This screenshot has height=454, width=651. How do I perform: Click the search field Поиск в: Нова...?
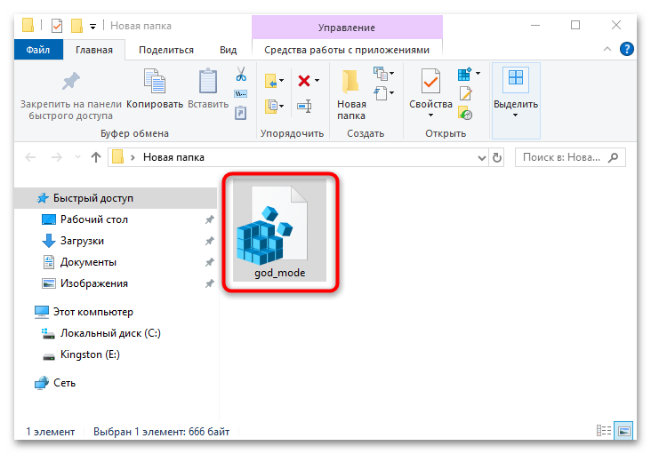pyautogui.click(x=570, y=157)
